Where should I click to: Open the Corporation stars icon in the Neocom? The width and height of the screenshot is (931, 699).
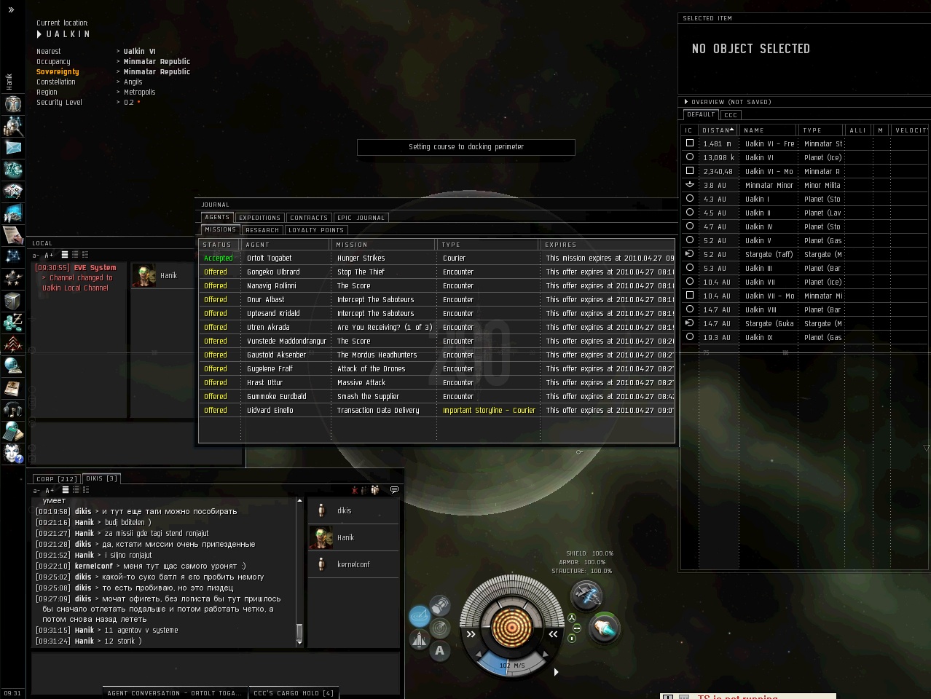[x=12, y=278]
